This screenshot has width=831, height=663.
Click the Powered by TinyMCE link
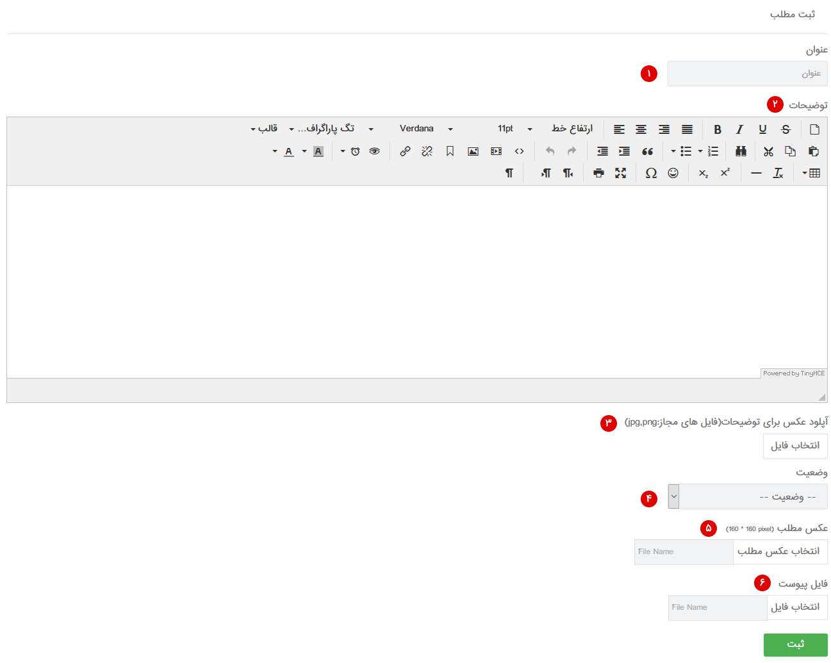(794, 373)
